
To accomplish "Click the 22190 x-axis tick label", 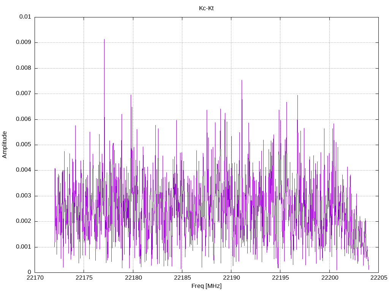I will (x=231, y=278).
